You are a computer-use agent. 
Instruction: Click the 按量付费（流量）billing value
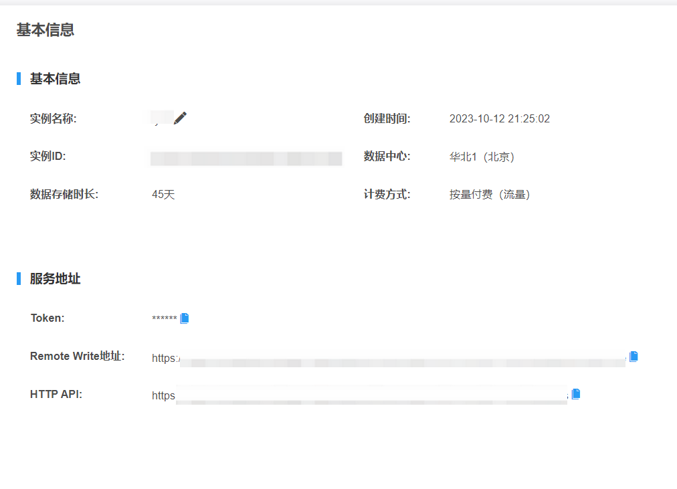tap(490, 195)
